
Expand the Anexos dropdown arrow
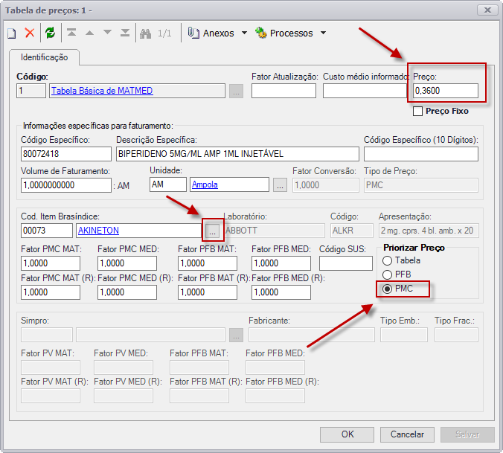[x=245, y=33]
